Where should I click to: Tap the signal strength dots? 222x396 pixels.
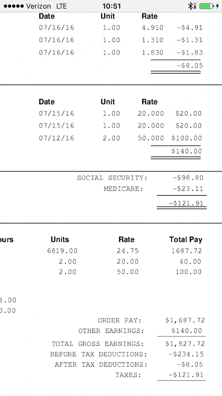14,6
